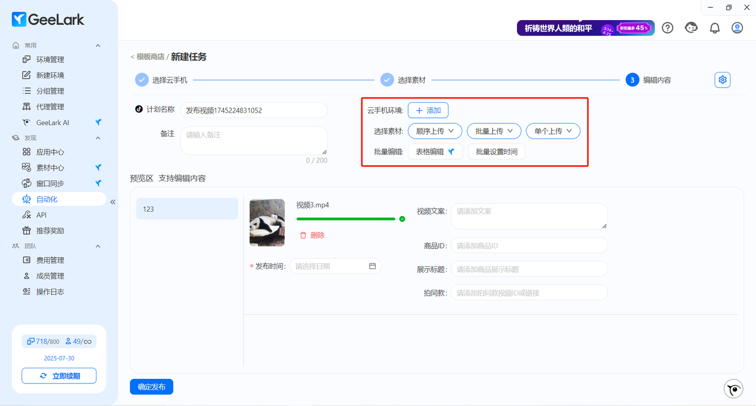The height and width of the screenshot is (406, 756).
Task: Open 素材中心 in the sidebar
Action: (50, 168)
